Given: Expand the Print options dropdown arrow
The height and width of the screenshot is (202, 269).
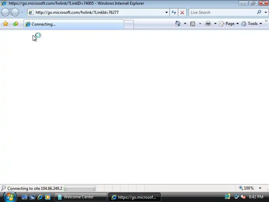Looking at the screenshot, I should coord(215,24).
